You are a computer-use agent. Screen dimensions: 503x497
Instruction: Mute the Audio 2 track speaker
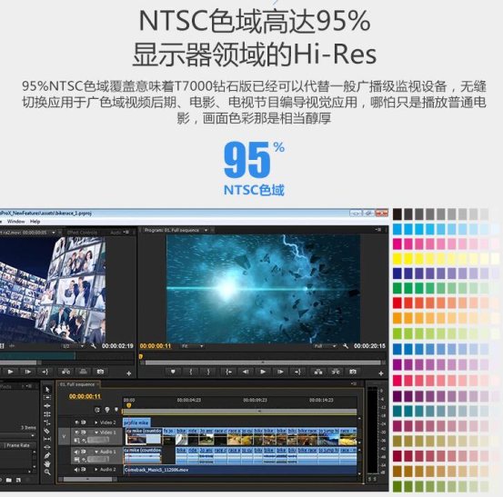point(77,470)
